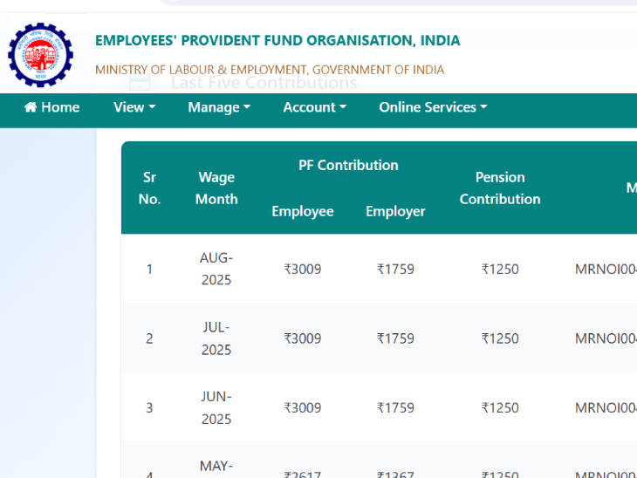
Task: Select the AUG-2025 wage month cell
Action: coord(216,269)
